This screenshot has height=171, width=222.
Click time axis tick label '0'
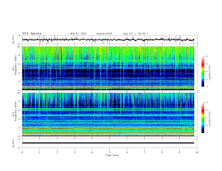pyautogui.click(x=22, y=152)
